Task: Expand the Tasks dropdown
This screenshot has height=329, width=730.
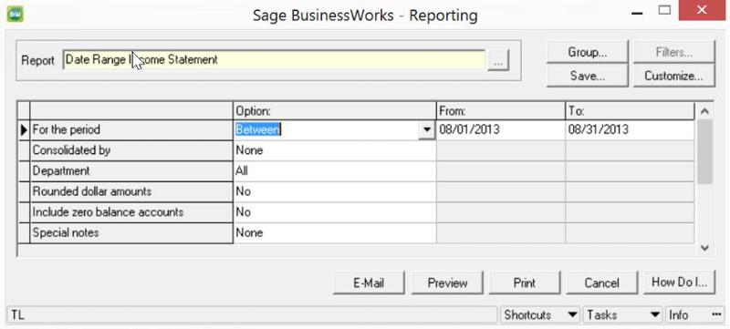Action: (x=656, y=314)
